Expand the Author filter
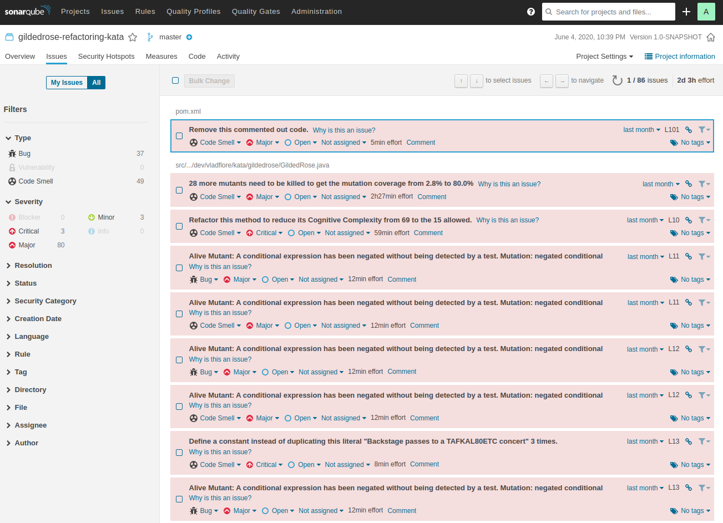The image size is (723, 523). click(x=22, y=443)
